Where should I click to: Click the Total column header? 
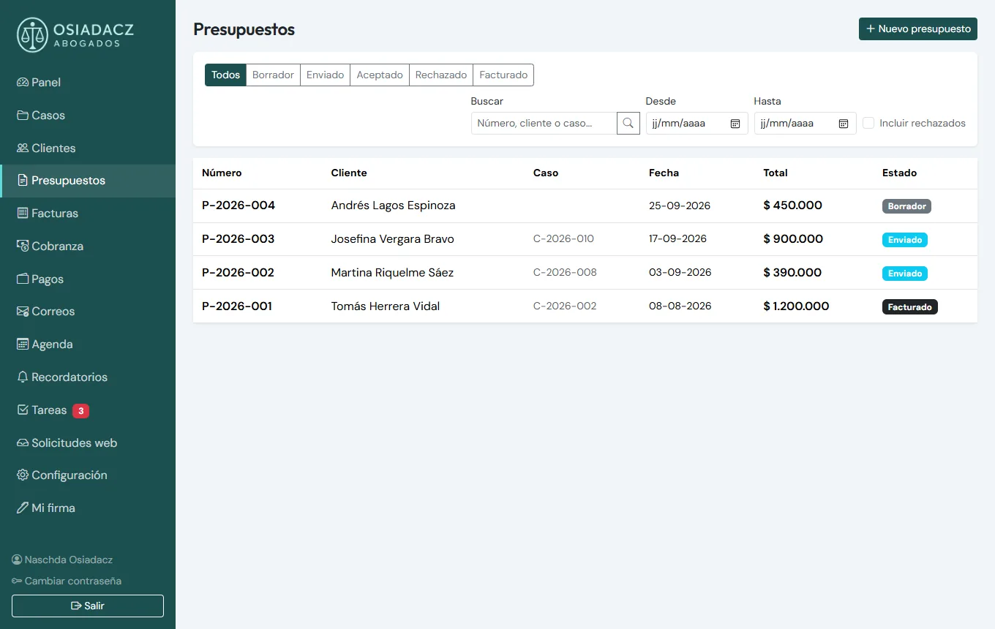tap(776, 173)
